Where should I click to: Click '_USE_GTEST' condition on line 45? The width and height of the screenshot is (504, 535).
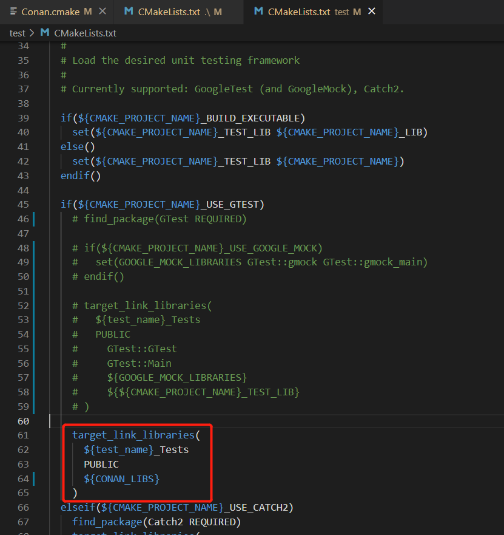click(230, 205)
